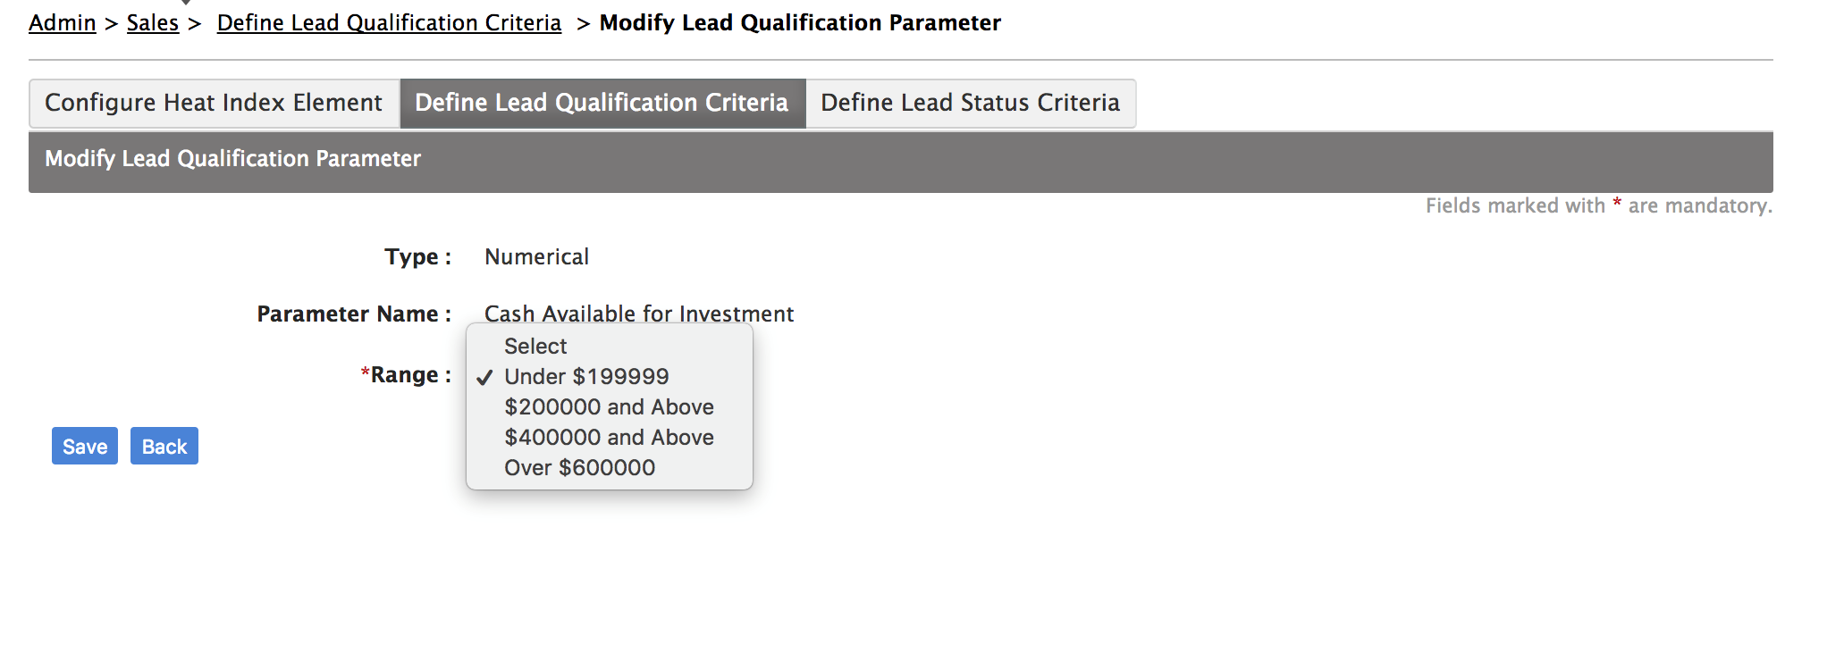The height and width of the screenshot is (661, 1827).
Task: Click the 'Numerical' type value text
Action: pos(536,257)
